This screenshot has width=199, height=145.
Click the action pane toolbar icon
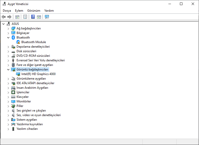pos(39,17)
